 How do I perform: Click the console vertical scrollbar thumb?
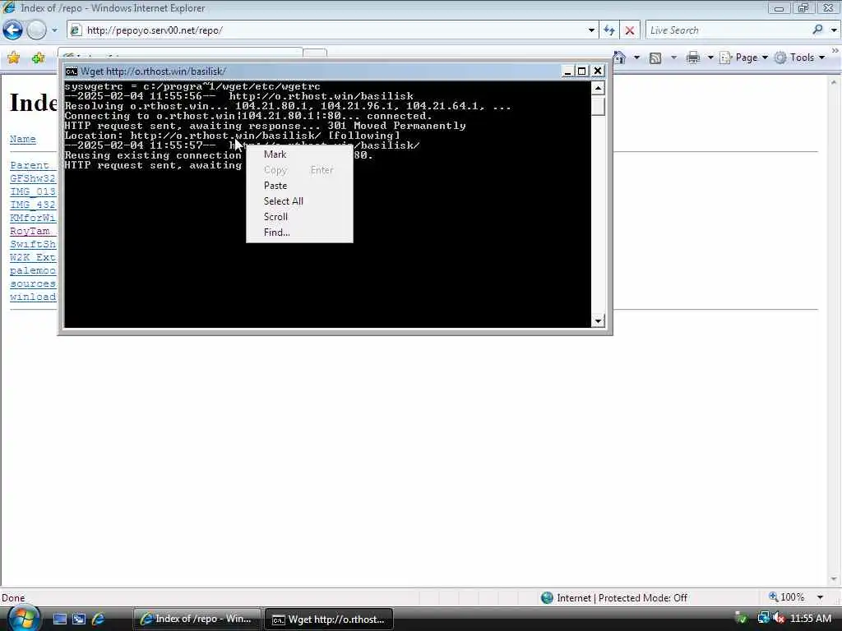(599, 106)
